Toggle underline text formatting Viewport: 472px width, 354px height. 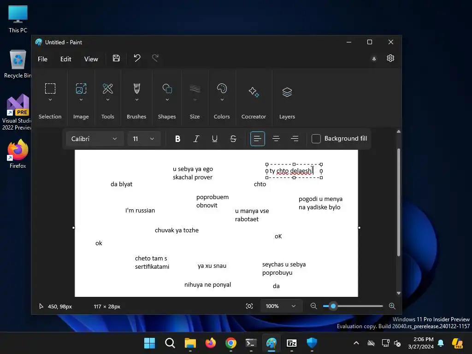215,139
